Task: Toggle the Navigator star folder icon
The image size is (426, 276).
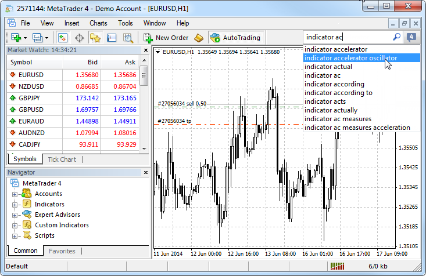Action: coord(95,38)
